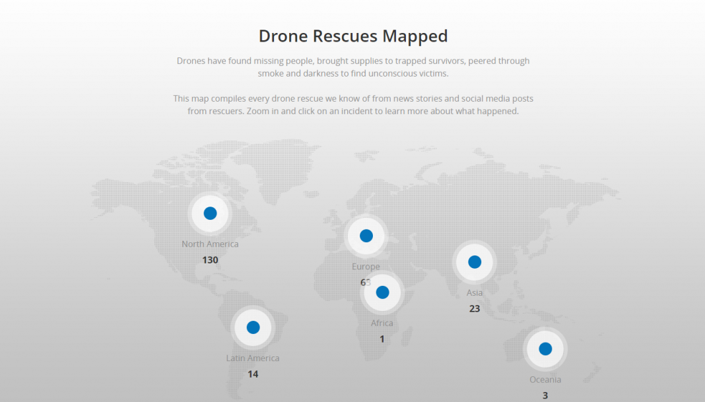Image resolution: width=705 pixels, height=402 pixels.
Task: Click the 23 rescue count under Asia
Action: click(474, 308)
